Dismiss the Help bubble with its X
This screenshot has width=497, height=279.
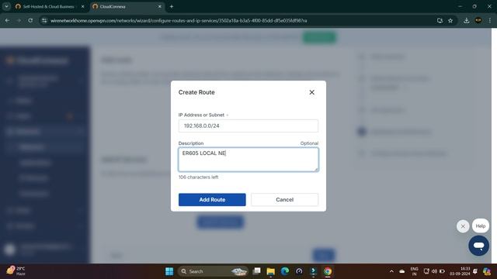(x=463, y=226)
